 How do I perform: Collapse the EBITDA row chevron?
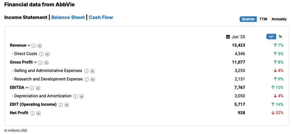27,87
